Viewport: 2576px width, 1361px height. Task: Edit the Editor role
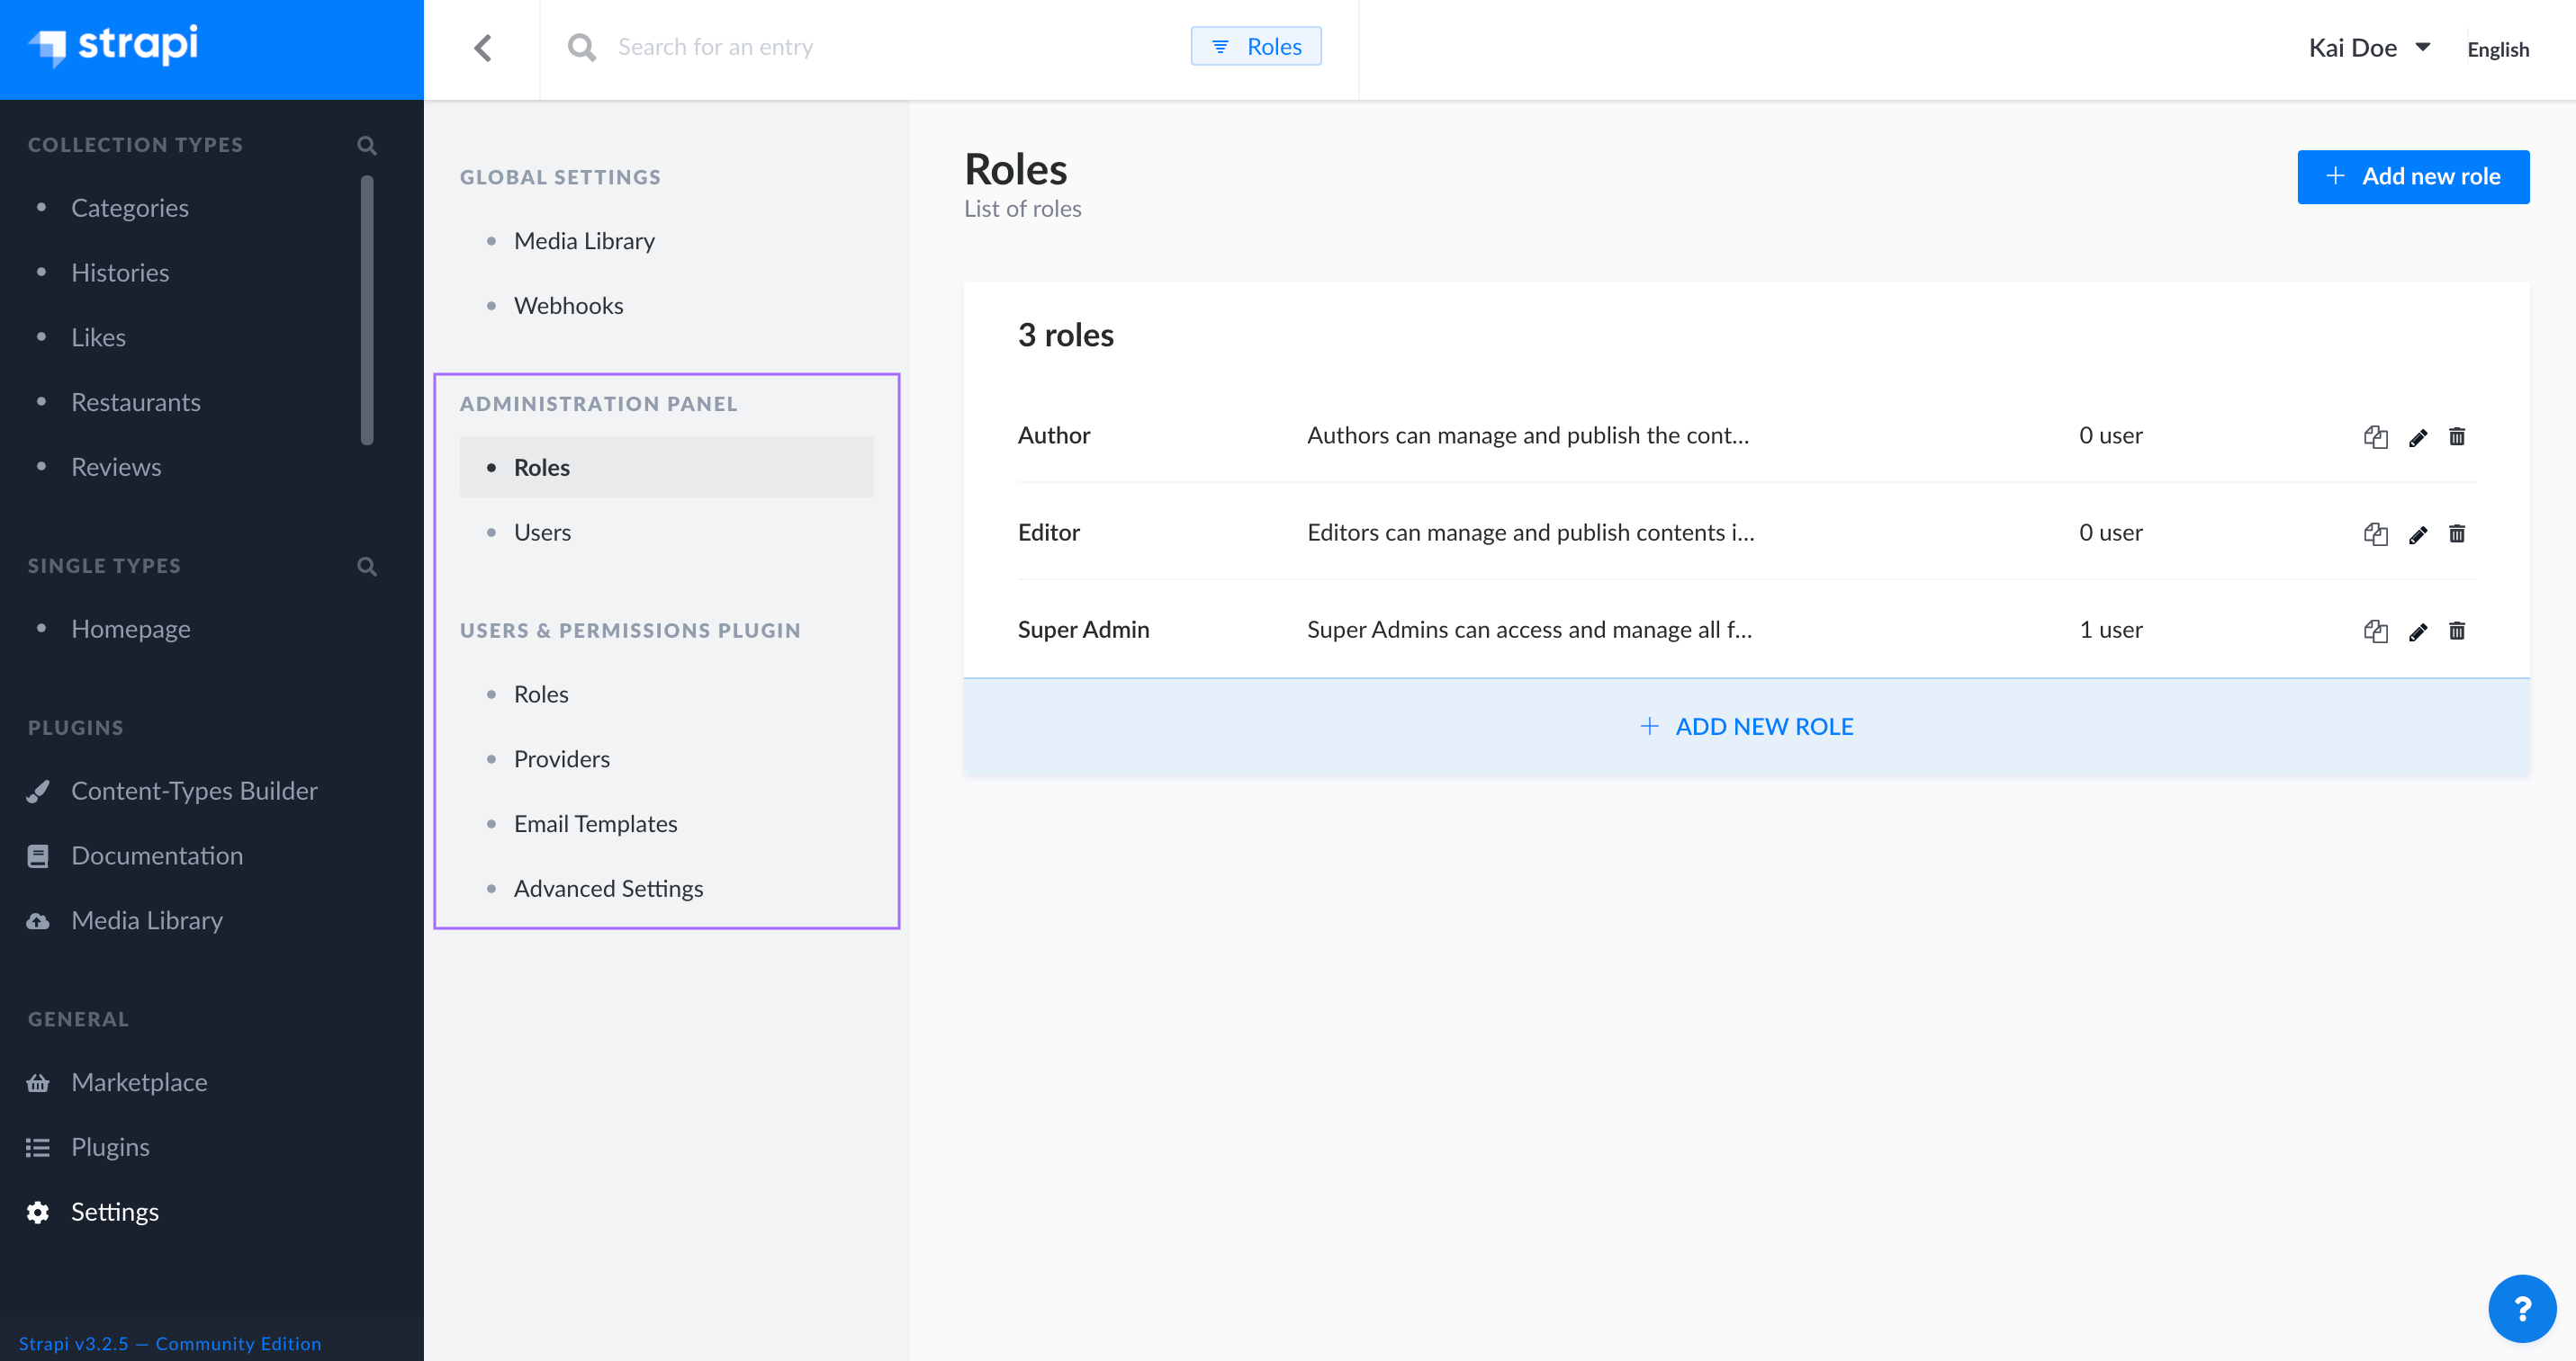2418,533
